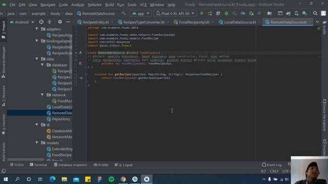This screenshot has height=184, width=328.
Task: Click the Debug app bug icon
Action: click(227, 13)
